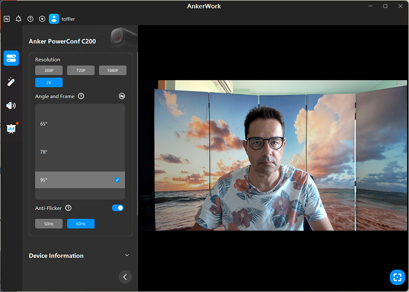Click the hexagon settings icon in top bar
The width and height of the screenshot is (409, 292).
click(x=42, y=19)
